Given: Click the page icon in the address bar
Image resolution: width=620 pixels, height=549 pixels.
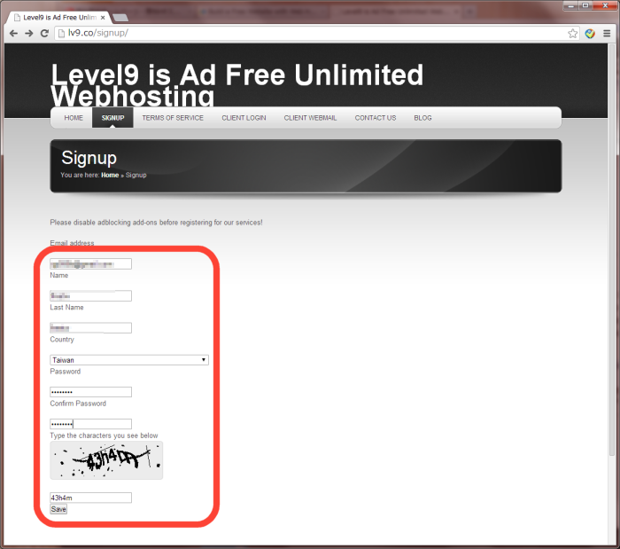Looking at the screenshot, I should [61, 33].
